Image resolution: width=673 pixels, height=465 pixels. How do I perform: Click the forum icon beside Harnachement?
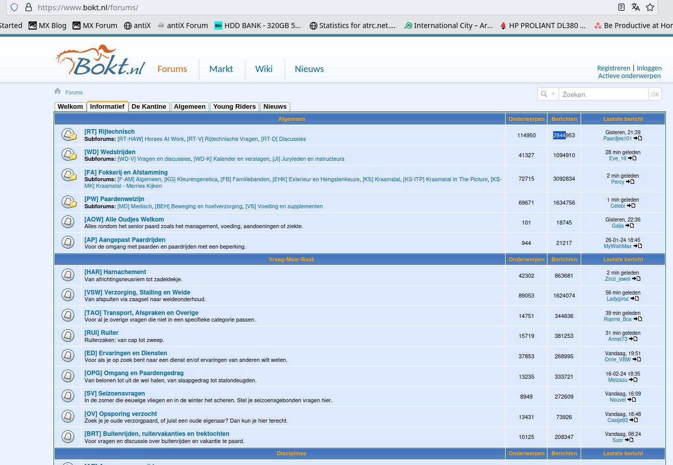point(68,275)
